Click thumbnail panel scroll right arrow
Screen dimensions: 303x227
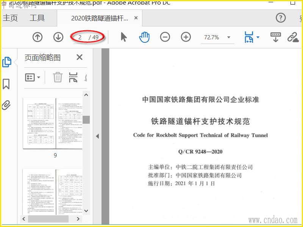click(78, 219)
